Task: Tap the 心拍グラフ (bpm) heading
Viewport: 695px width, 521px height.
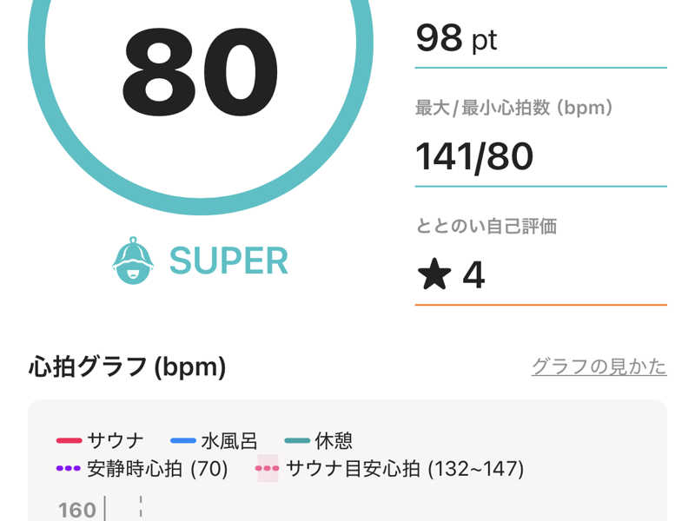Action: (x=127, y=367)
